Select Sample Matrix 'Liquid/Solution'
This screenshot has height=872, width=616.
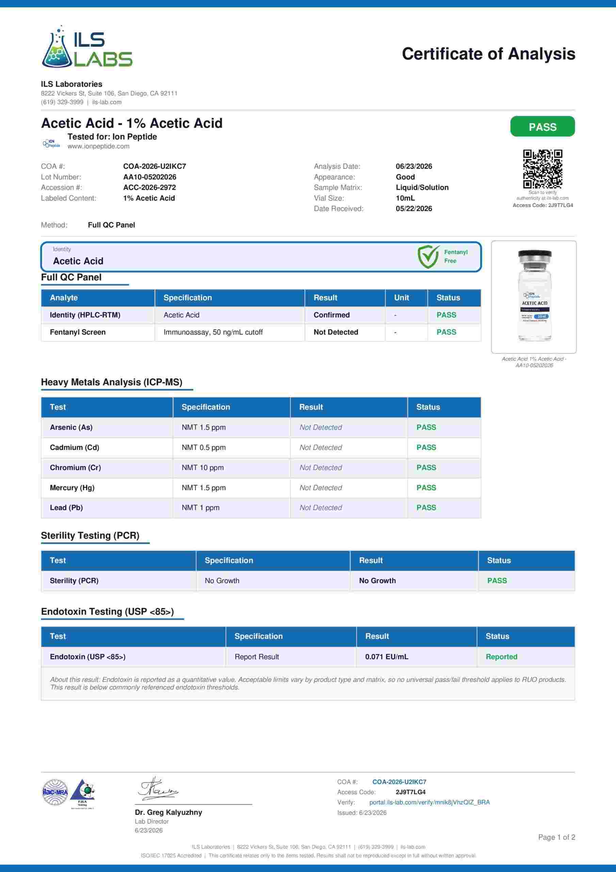(422, 187)
